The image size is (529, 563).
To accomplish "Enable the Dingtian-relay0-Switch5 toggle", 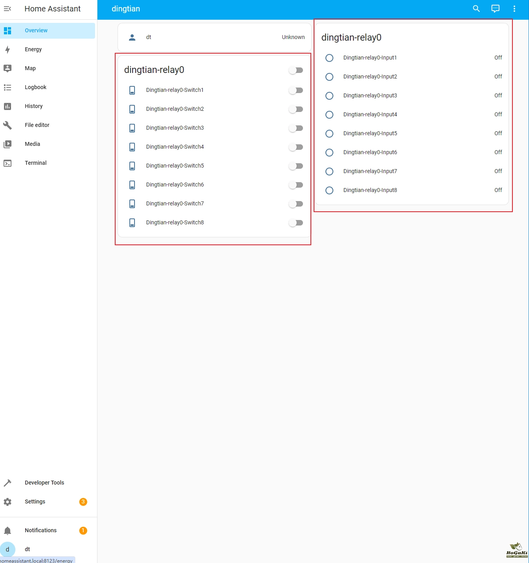I will (296, 166).
